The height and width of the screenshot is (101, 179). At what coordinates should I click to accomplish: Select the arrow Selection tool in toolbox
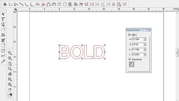(3, 14)
